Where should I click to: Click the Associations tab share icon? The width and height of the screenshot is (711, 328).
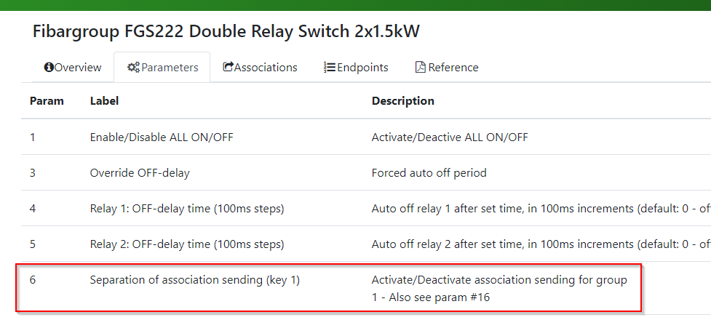tap(228, 67)
